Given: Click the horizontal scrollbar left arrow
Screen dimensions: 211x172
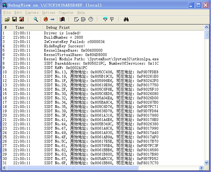Looking at the screenshot, I should [x=4, y=168].
